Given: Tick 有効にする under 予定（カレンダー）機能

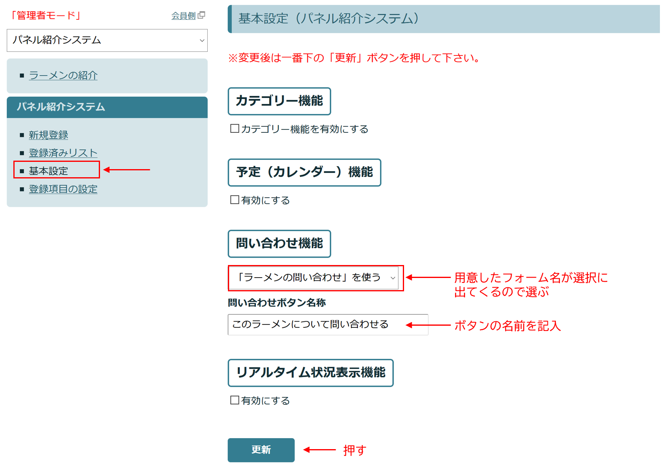Looking at the screenshot, I should point(235,200).
